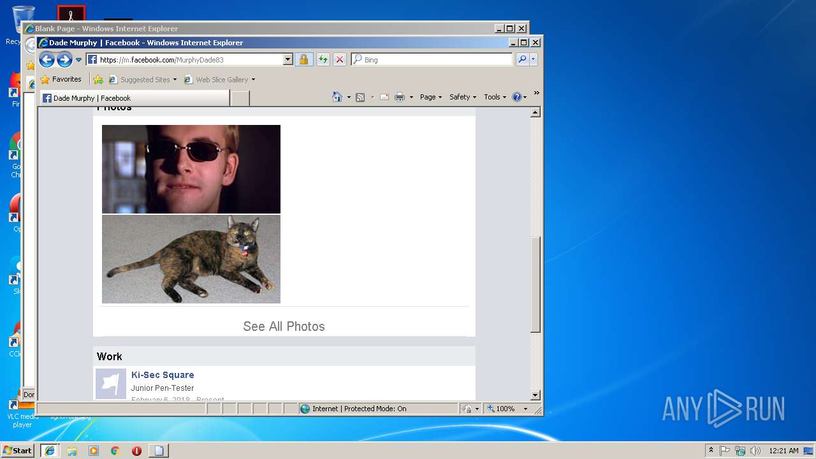
Task: Expand the Print options dropdown arrow
Action: [x=411, y=97]
